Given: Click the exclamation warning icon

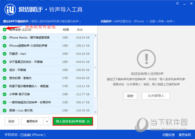Looking at the screenshot, I should pyautogui.click(x=146, y=59).
